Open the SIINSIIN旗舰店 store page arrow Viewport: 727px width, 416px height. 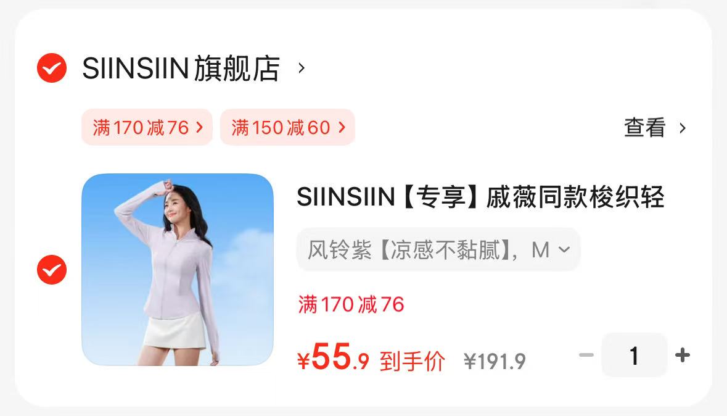[302, 69]
